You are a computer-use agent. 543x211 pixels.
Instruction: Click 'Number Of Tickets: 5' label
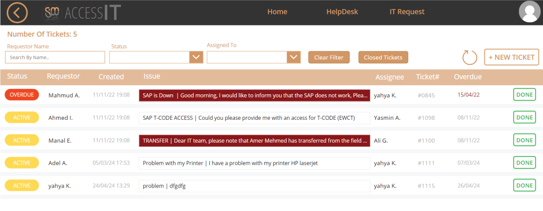pyautogui.click(x=42, y=34)
